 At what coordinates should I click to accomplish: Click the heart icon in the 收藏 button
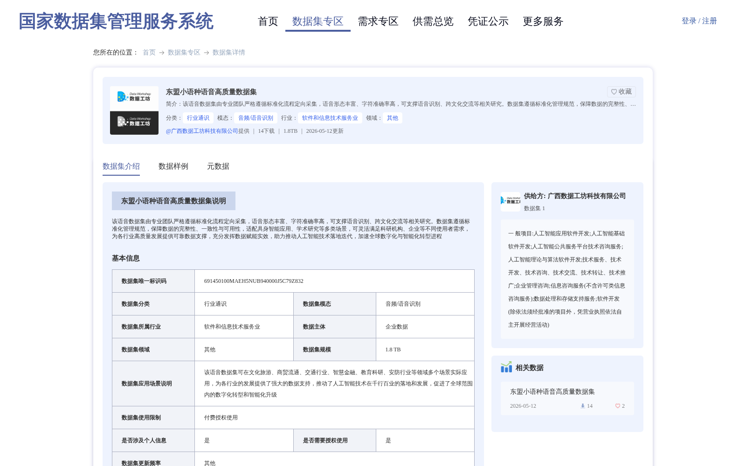(x=614, y=92)
